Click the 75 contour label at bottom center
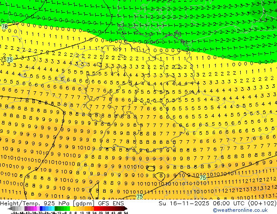 139,197
